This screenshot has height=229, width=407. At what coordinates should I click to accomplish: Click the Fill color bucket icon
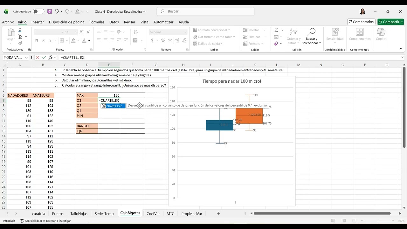click(x=73, y=40)
